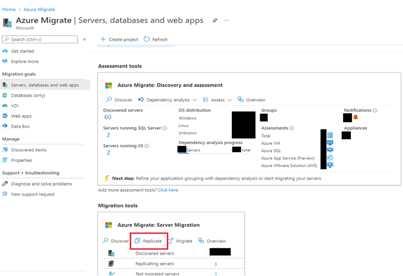Open Overview in Discovery and assessment

coord(252,100)
